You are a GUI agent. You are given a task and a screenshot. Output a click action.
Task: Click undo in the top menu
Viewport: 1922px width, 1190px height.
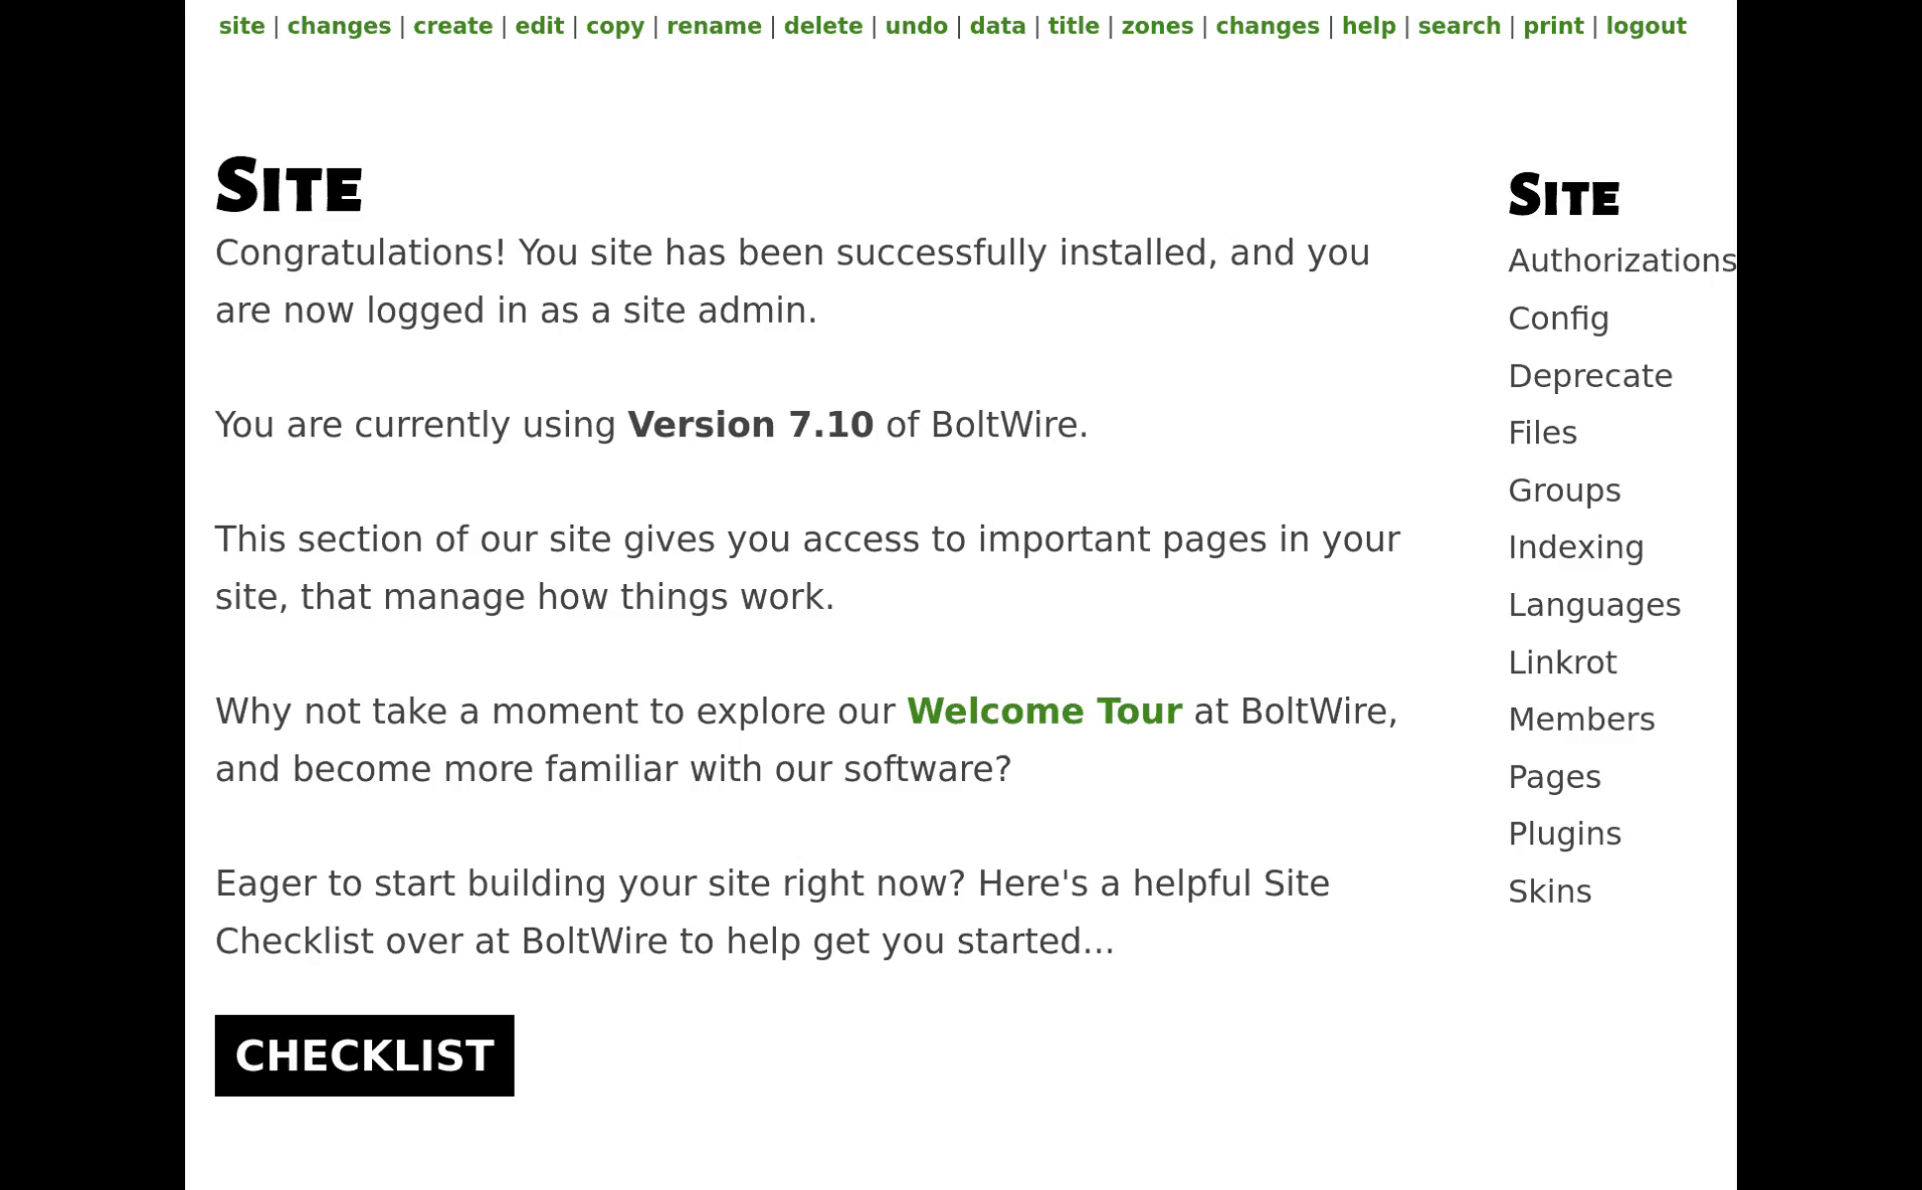click(915, 26)
